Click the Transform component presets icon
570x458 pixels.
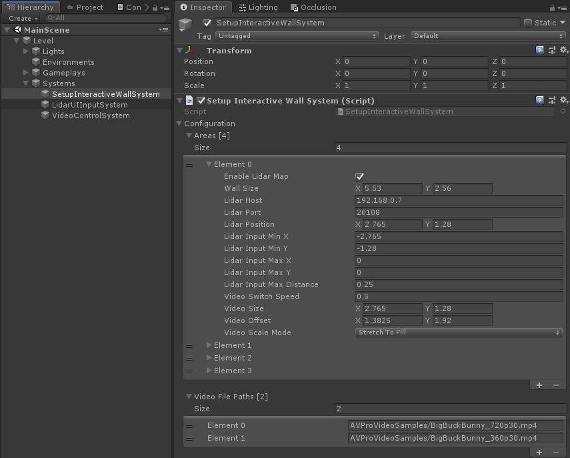(552, 51)
